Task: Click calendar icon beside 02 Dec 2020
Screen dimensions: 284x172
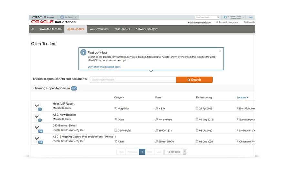Action: coord(197,141)
